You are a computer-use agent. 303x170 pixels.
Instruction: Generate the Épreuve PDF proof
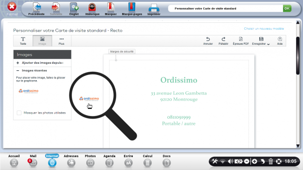point(241,41)
